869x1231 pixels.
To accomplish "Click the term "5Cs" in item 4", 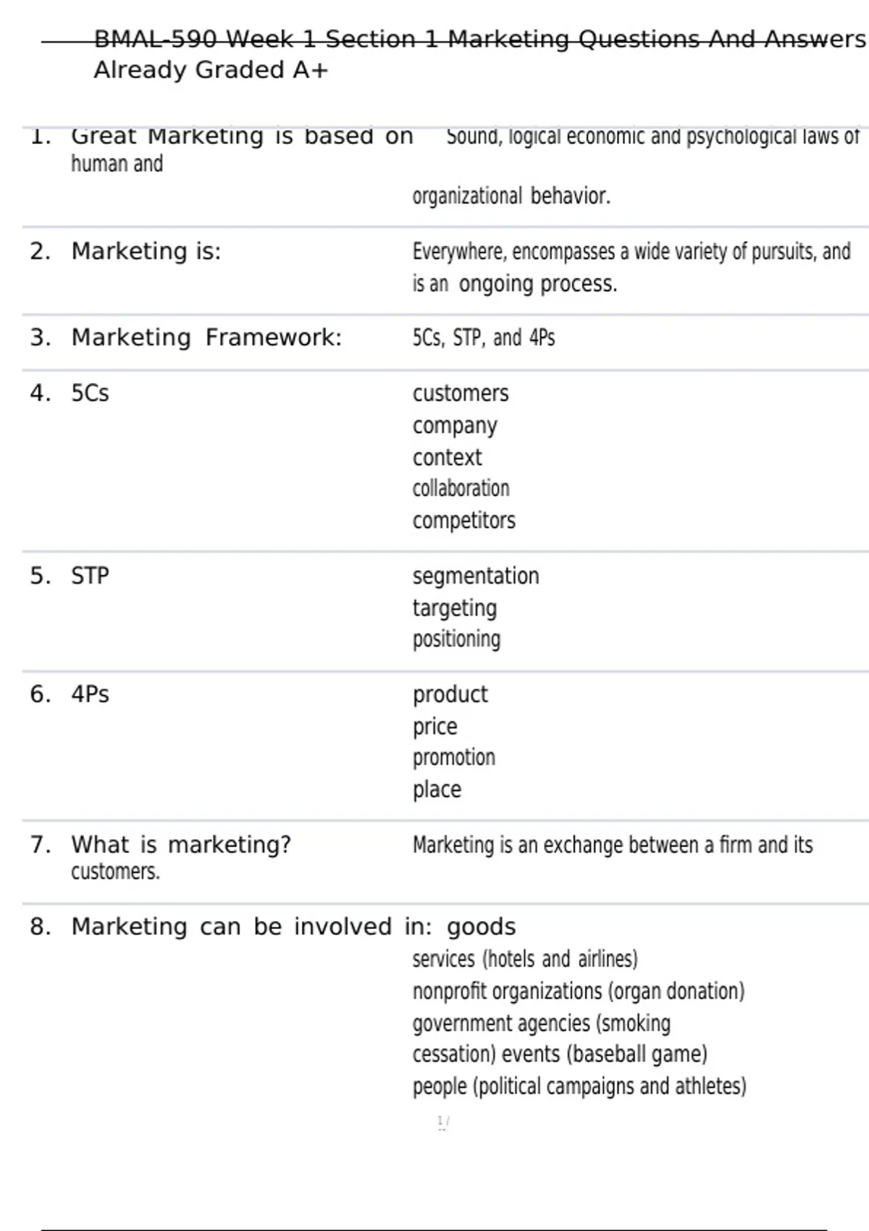I will tap(90, 393).
